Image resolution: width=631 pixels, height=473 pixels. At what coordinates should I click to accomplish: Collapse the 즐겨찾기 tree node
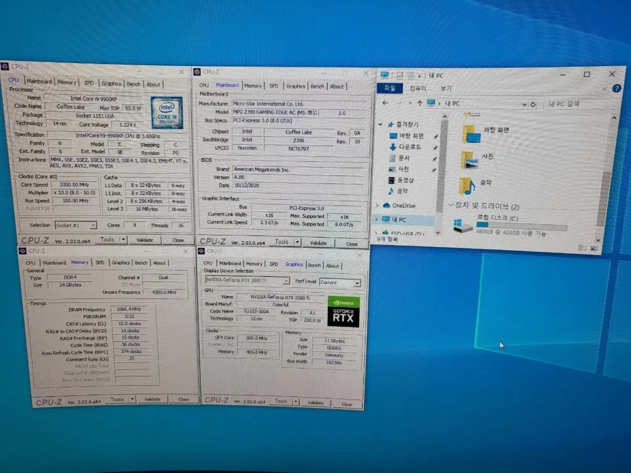[x=380, y=125]
